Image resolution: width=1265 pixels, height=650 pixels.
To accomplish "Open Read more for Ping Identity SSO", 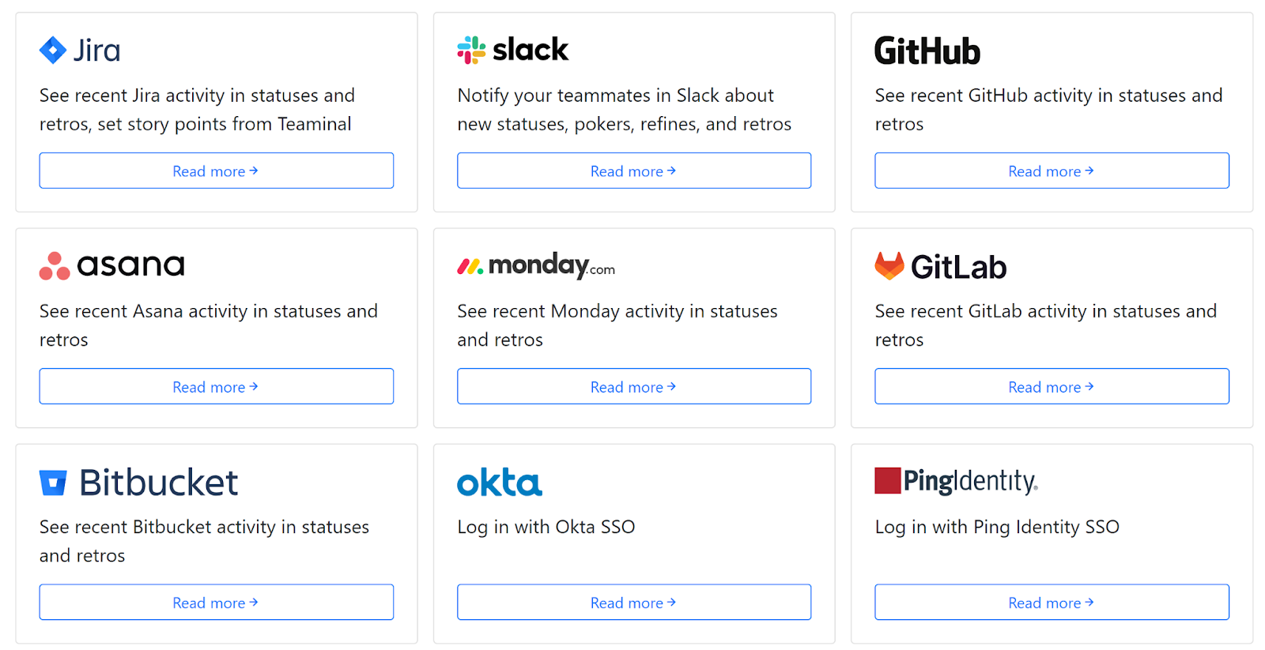I will pyautogui.click(x=1051, y=602).
